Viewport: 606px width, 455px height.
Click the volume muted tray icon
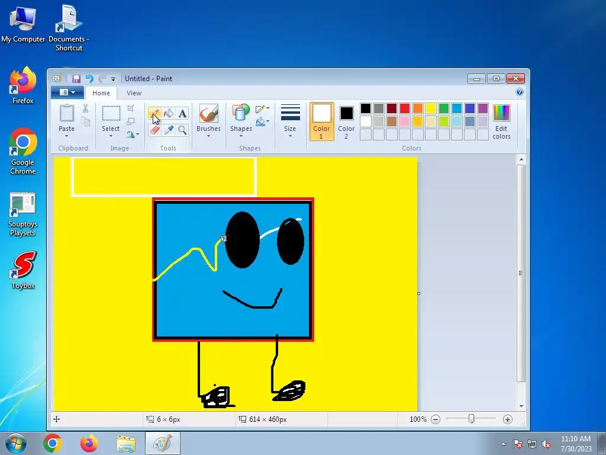point(546,444)
